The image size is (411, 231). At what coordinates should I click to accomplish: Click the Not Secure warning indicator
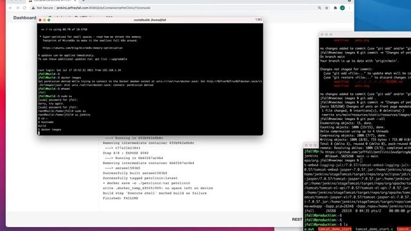[x=42, y=8]
